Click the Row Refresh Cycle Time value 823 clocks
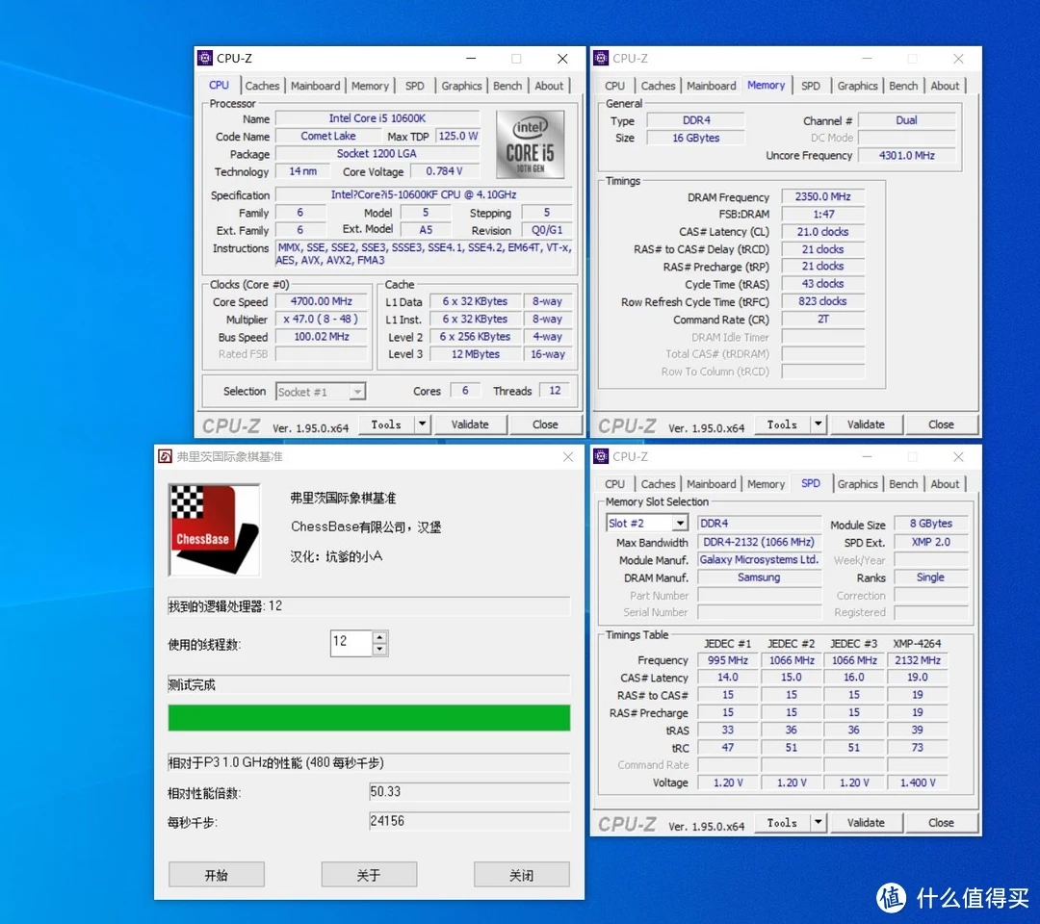The image size is (1040, 924). pyautogui.click(x=823, y=301)
